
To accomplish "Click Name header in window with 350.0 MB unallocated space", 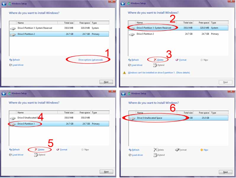I will (37, 113).
